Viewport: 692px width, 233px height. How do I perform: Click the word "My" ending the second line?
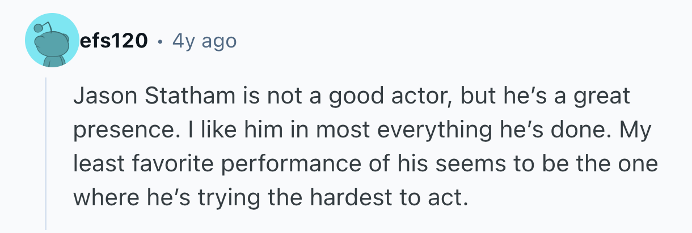pyautogui.click(x=636, y=131)
